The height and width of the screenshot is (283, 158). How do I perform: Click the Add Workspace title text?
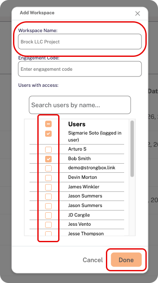pos(37,13)
